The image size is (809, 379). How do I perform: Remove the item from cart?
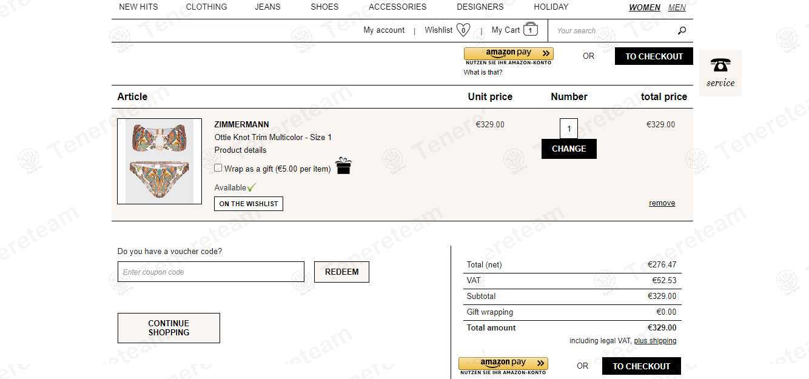pos(662,203)
